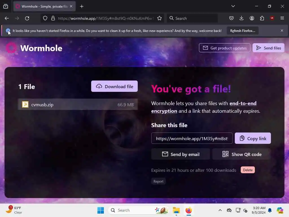The height and width of the screenshot is (217, 289).
Task: Click the 1 File heading
Action: pyautogui.click(x=27, y=86)
